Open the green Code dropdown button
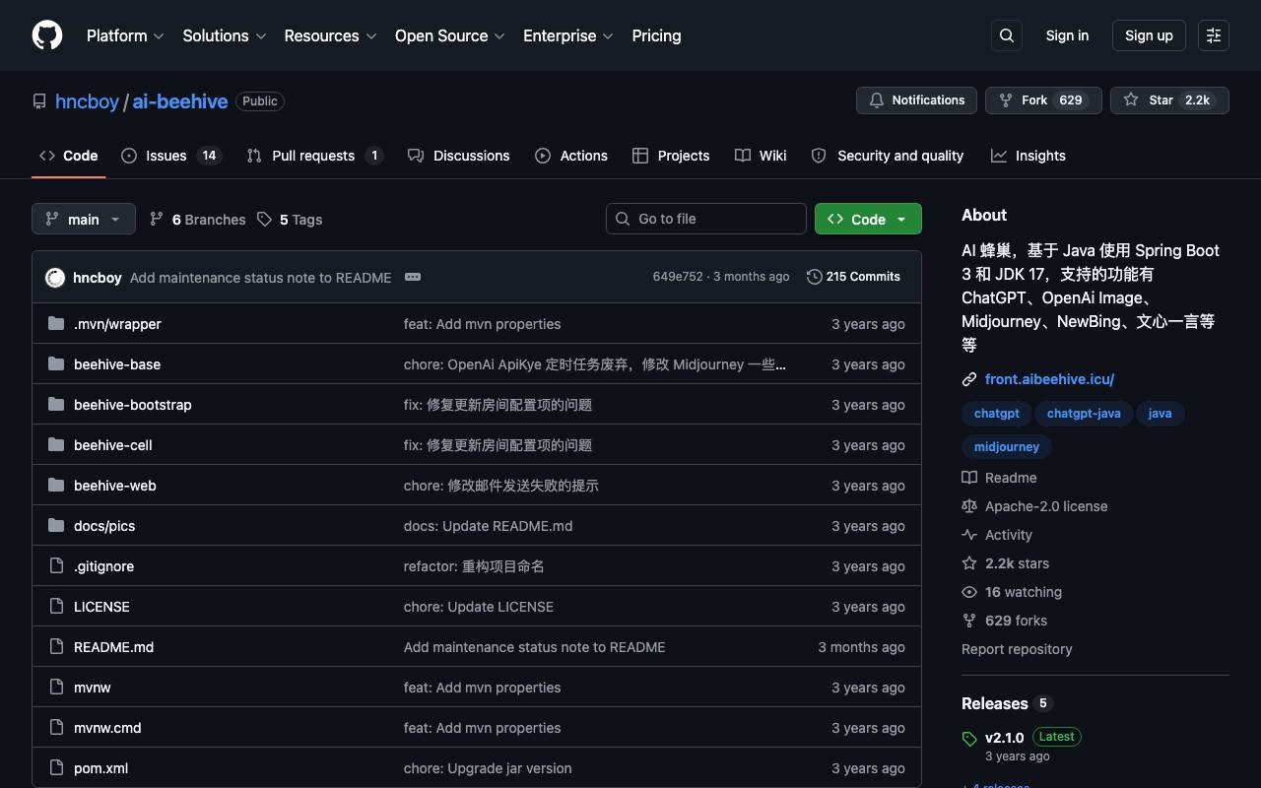 868,219
